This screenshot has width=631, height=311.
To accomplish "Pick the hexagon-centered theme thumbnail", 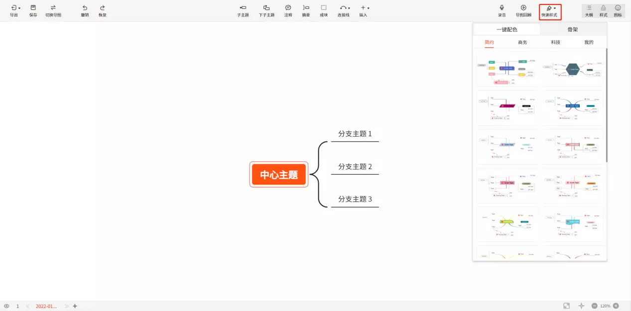I will pyautogui.click(x=572, y=70).
